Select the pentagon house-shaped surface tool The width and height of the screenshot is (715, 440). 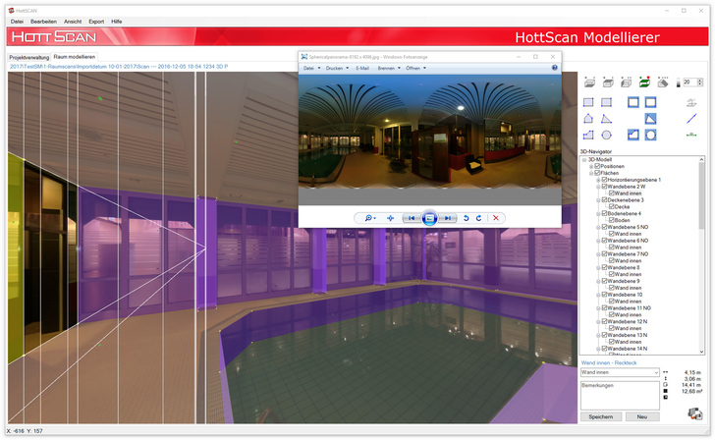click(x=588, y=118)
